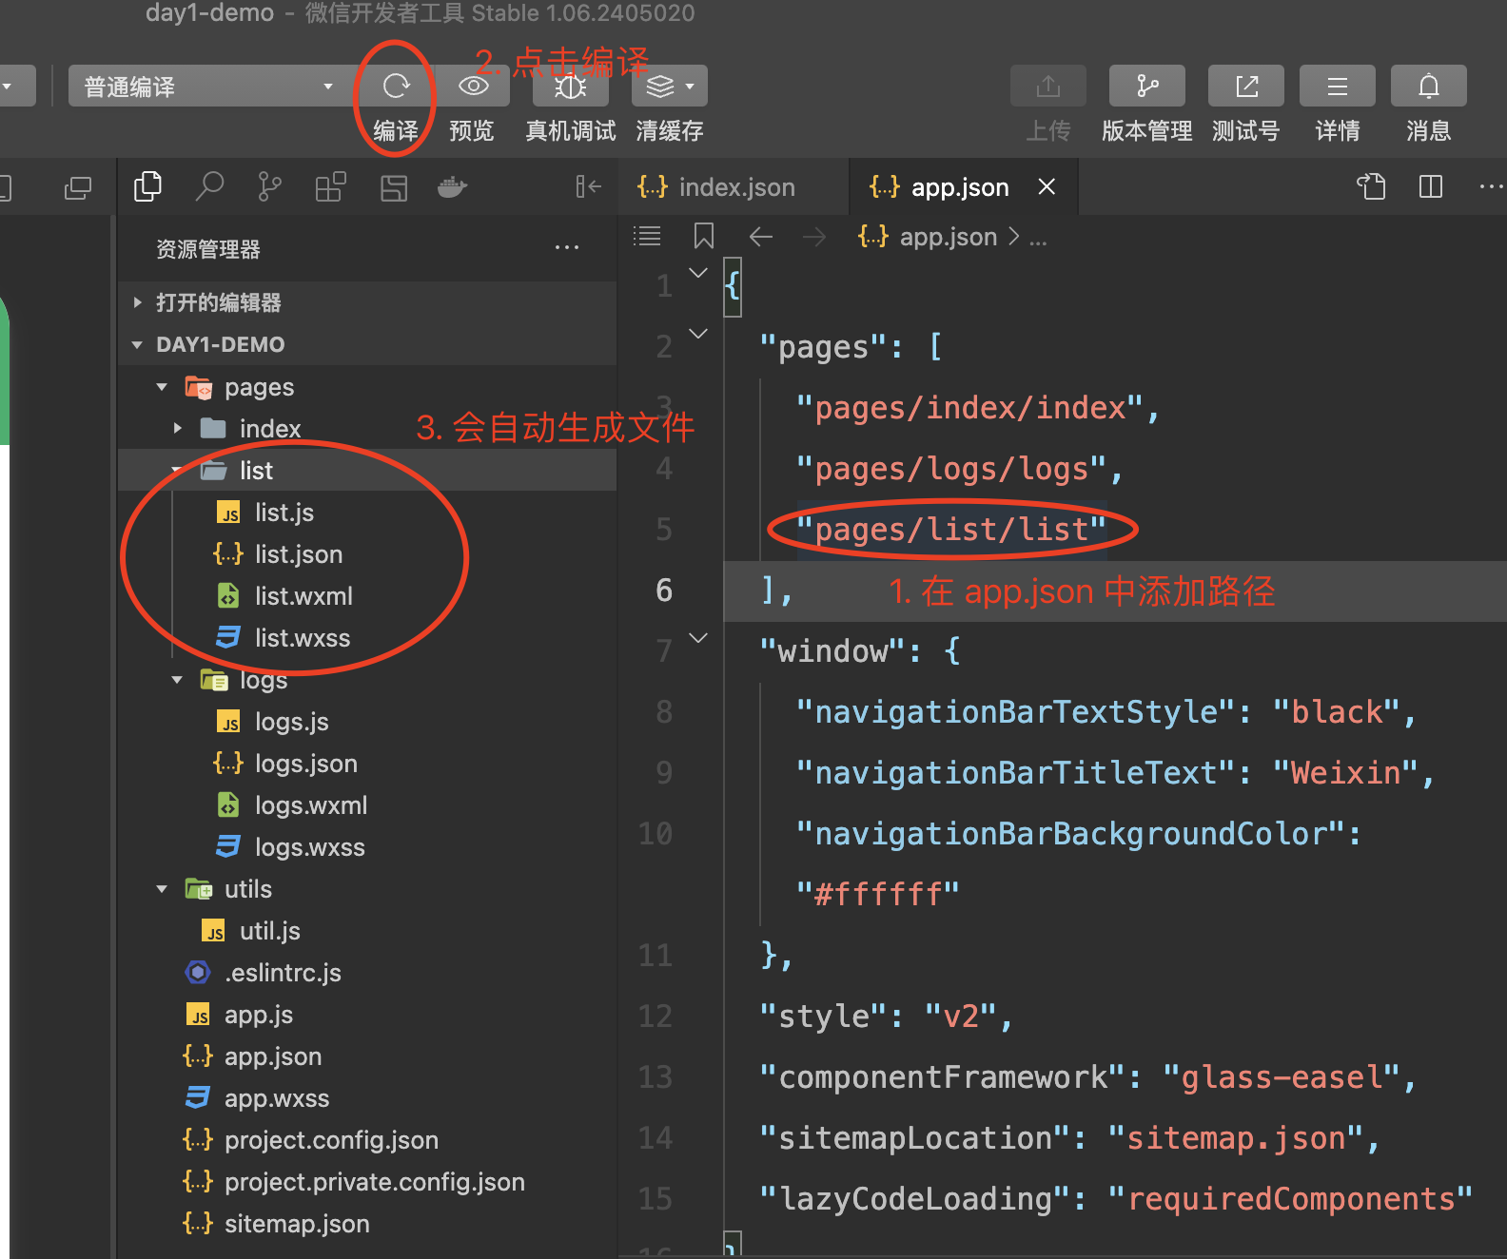Toggle bookmark icon in breadcrumb bar
Viewport: 1507px width, 1259px height.
coord(704,236)
